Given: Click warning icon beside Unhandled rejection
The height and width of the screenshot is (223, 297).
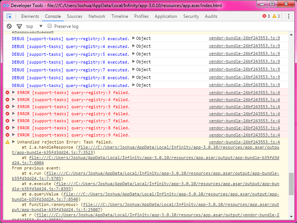Looking at the screenshot, I should coord(7,142).
